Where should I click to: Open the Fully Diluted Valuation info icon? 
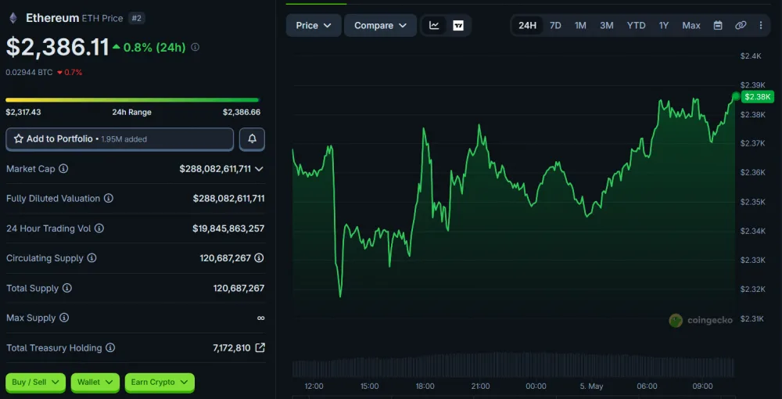[108, 199]
